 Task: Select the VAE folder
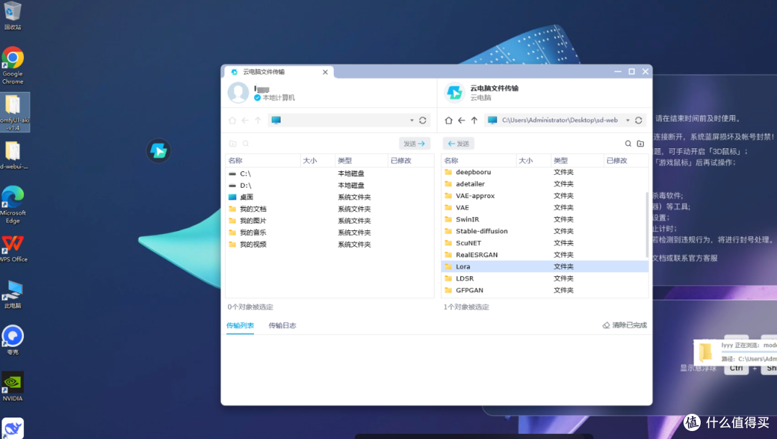[544, 207]
